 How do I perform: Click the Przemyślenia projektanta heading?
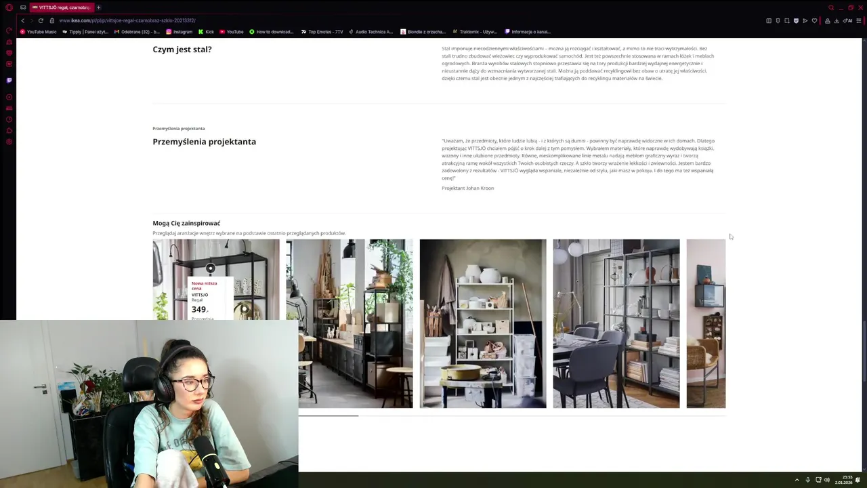pyautogui.click(x=204, y=142)
